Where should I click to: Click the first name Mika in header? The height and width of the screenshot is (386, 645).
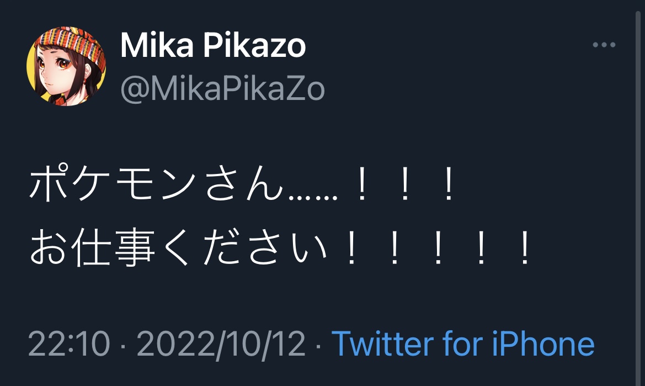pos(157,46)
